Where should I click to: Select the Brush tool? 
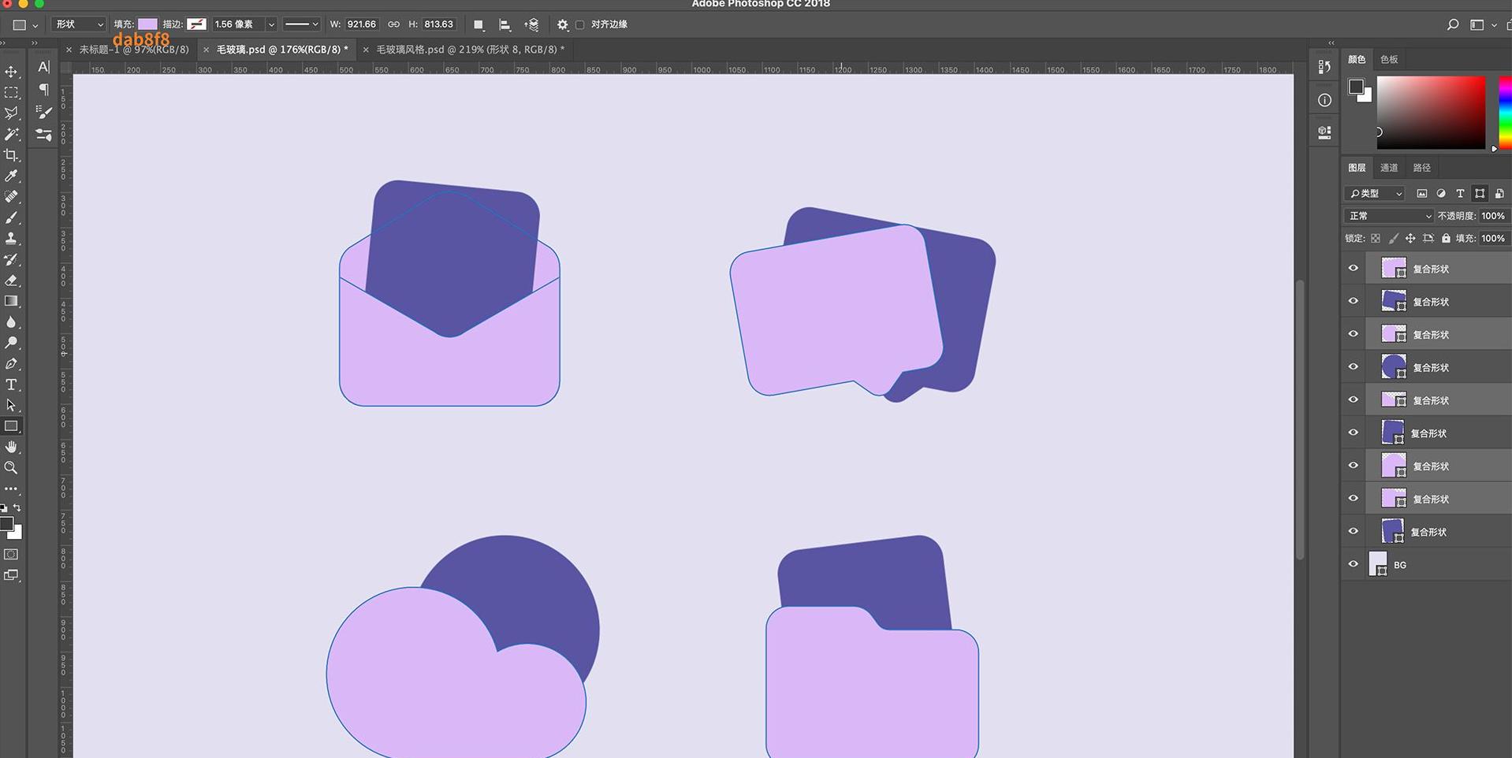[x=12, y=217]
